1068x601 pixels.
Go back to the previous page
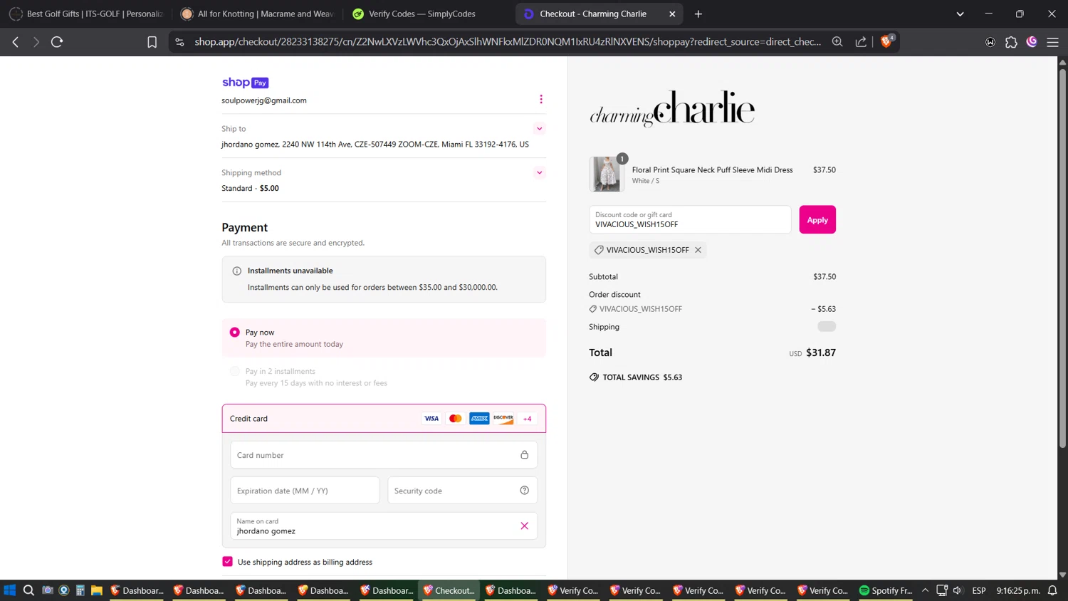tap(16, 42)
